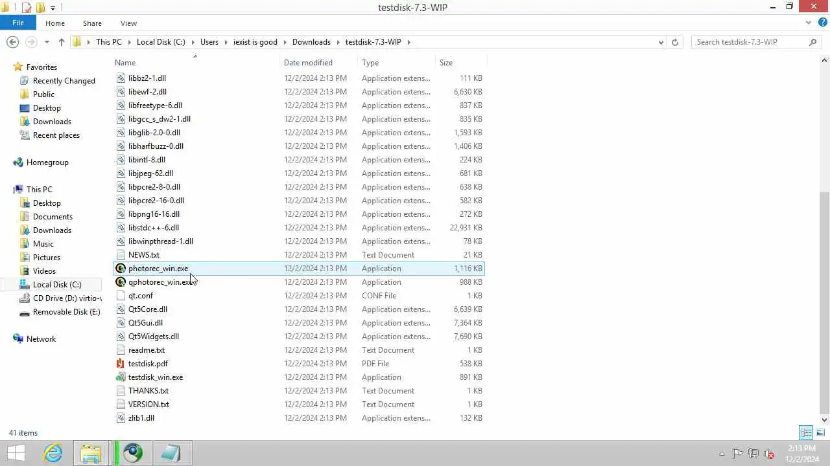Click the Local Disk (C:) breadcrumb
830x466 pixels.
point(161,42)
